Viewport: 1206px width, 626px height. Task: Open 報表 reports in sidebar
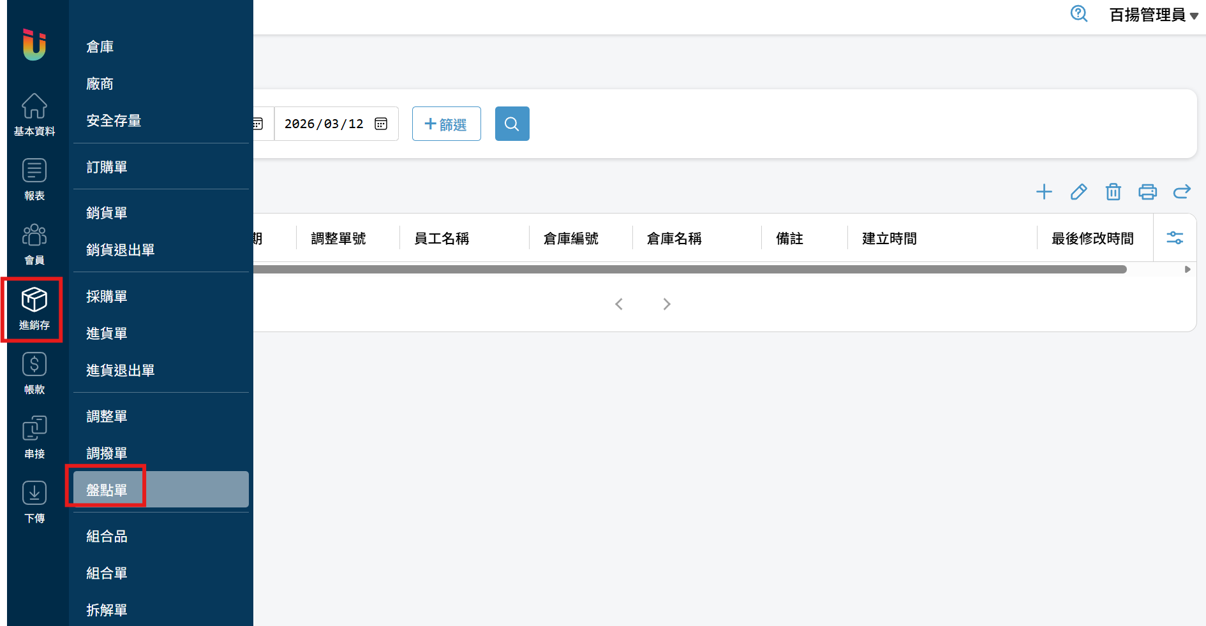tap(34, 180)
